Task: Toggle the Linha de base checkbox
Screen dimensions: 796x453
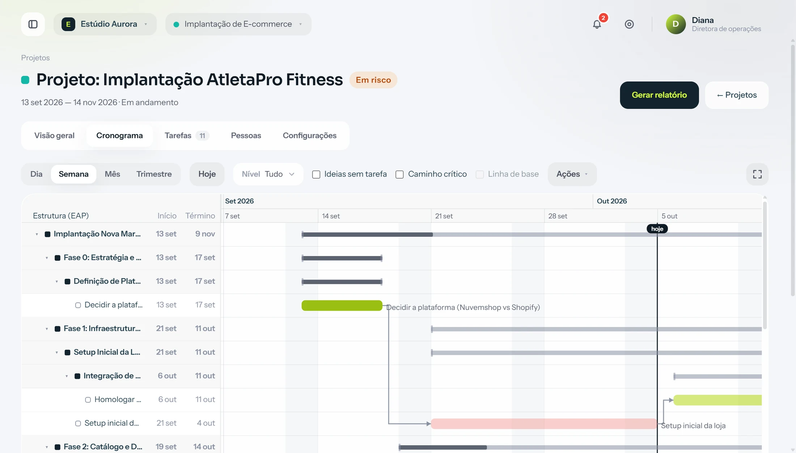Action: (480, 175)
